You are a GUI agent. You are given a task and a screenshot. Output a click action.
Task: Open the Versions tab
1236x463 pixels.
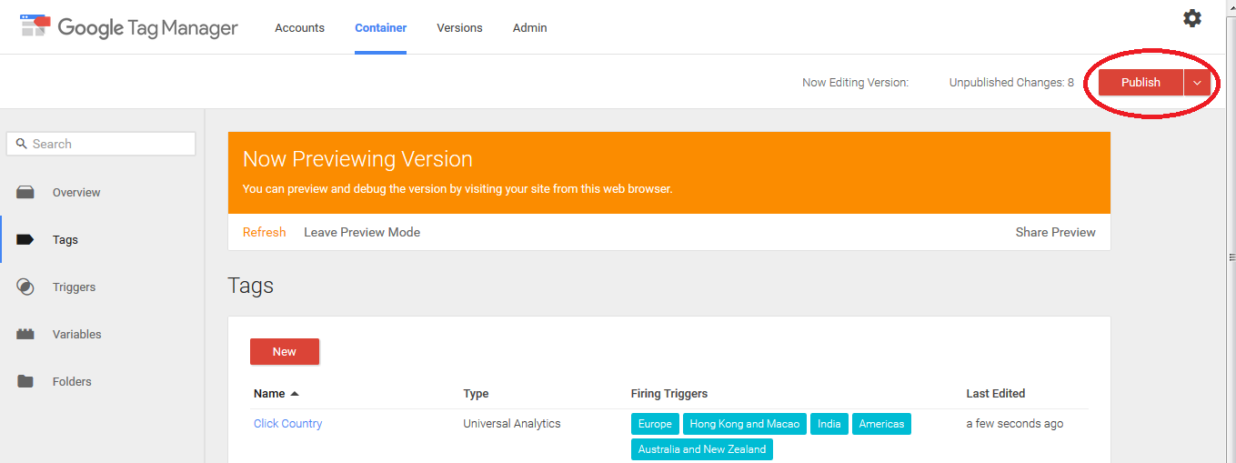click(459, 27)
